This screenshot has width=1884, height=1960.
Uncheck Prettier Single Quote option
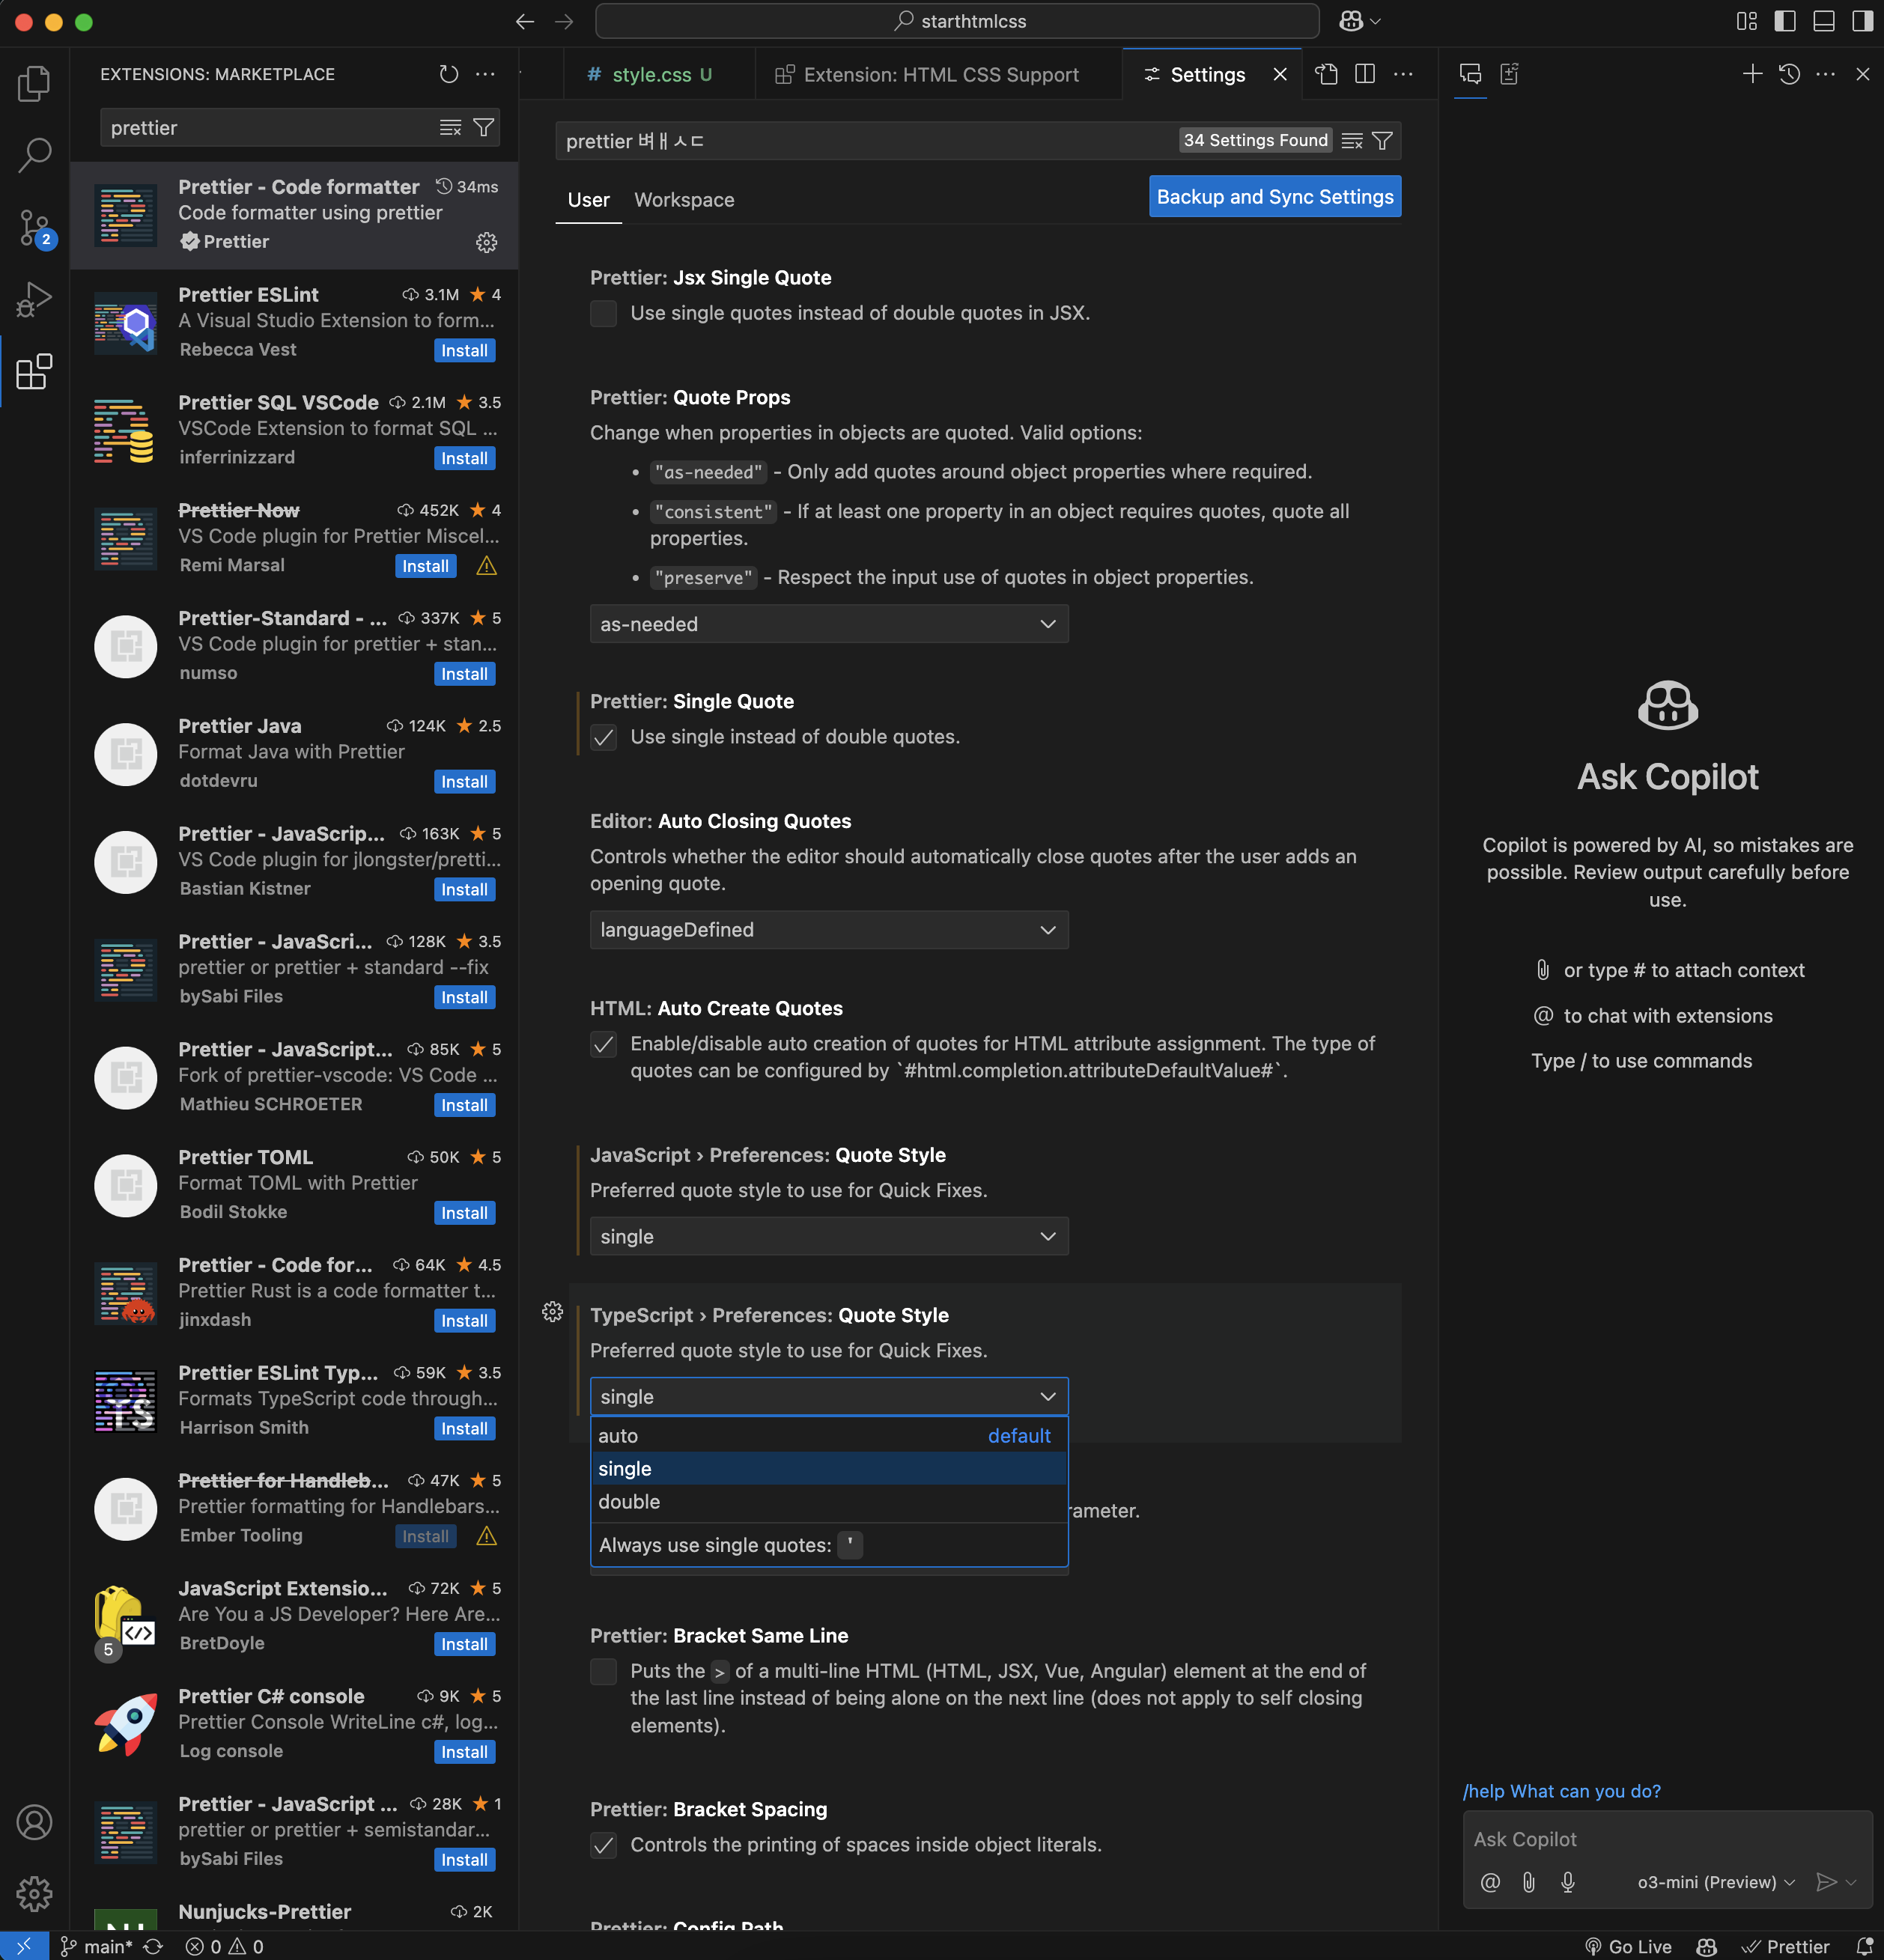603,738
